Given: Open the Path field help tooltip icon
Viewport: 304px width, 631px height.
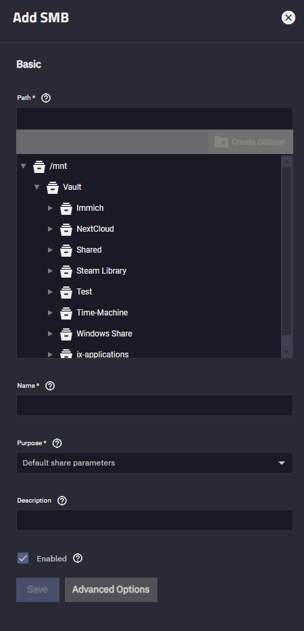Looking at the screenshot, I should pos(46,98).
